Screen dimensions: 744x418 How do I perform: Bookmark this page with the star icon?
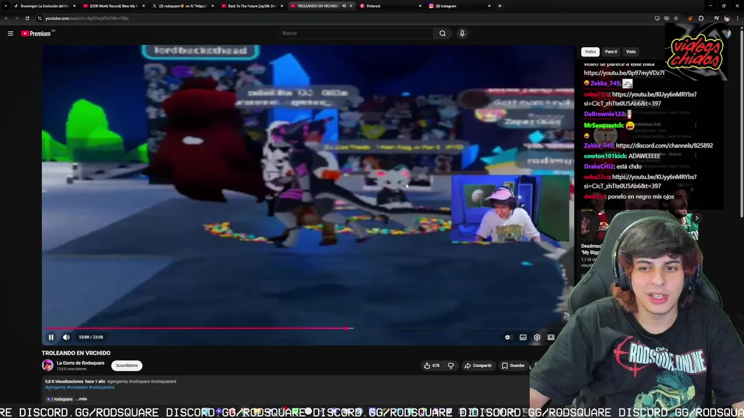click(x=676, y=18)
